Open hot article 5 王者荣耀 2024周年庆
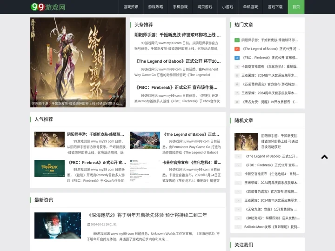Image resolution: width=335 pixels, height=251 pixels. click(x=269, y=75)
